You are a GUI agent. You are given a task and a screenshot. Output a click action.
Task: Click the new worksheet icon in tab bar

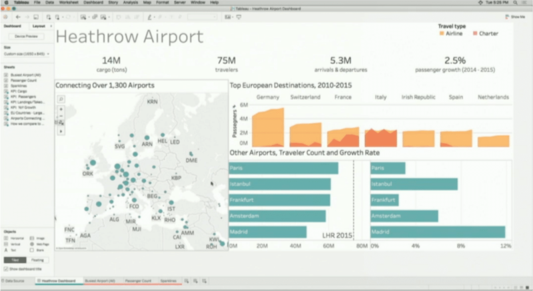click(187, 281)
